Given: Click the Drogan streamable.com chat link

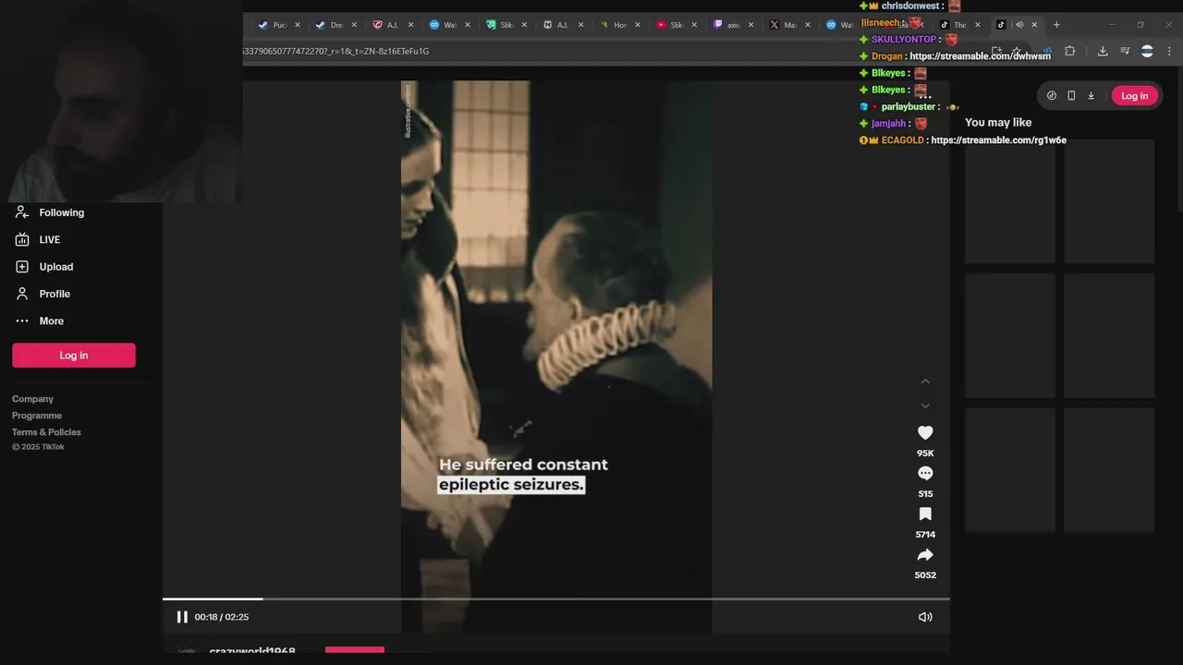Looking at the screenshot, I should 980,56.
